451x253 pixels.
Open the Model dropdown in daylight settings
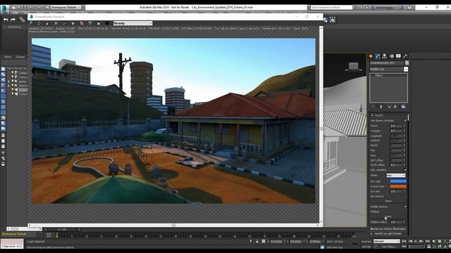(x=396, y=175)
